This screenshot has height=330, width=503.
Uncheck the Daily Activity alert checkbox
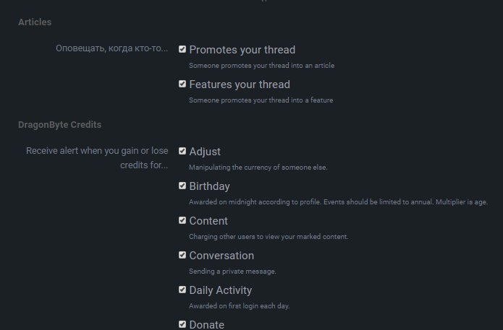[x=182, y=290]
